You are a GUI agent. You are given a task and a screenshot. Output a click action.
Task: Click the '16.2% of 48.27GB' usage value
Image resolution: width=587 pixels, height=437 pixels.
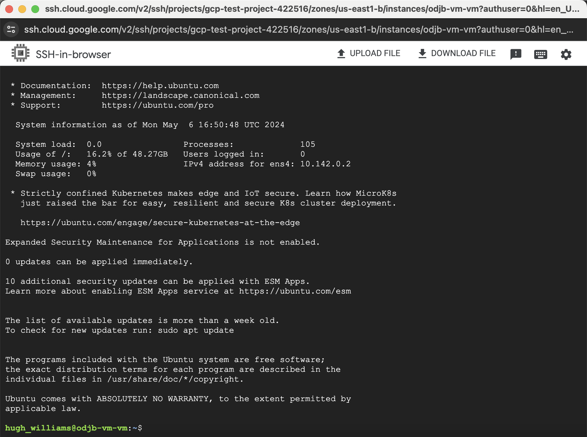(127, 154)
